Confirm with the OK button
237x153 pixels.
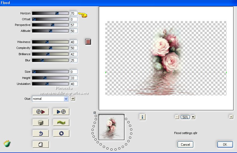coord(225,145)
